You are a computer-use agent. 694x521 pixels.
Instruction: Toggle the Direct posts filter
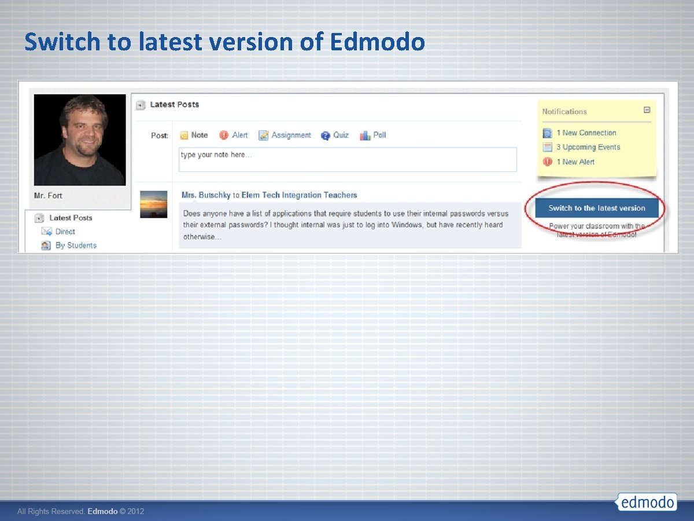coord(65,231)
